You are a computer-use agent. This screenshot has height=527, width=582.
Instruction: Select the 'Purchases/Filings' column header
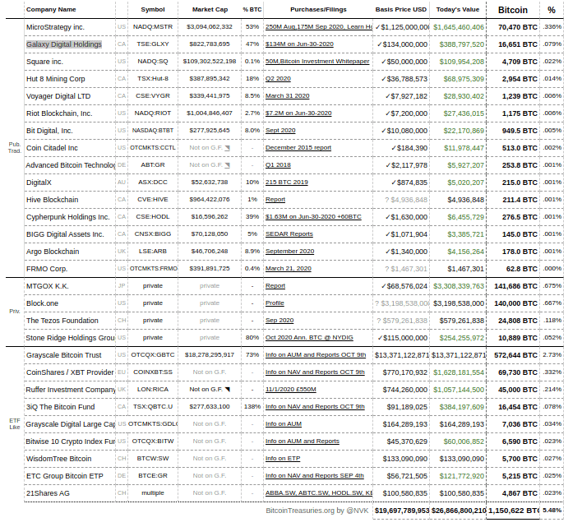(318, 10)
